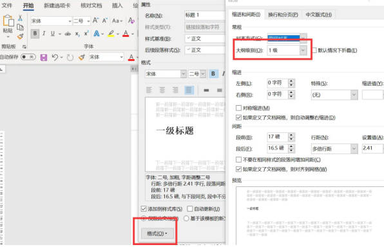Open ribbon font size dropdown
Viewport: 384px width, 247px height.
point(88,21)
